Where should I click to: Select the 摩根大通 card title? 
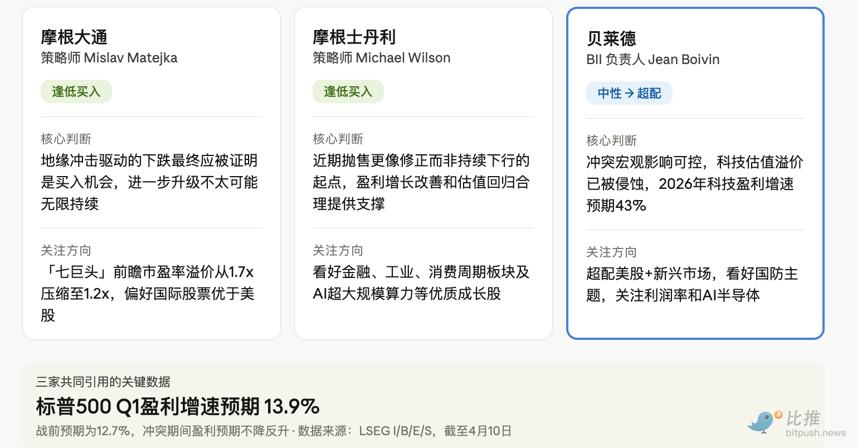74,37
